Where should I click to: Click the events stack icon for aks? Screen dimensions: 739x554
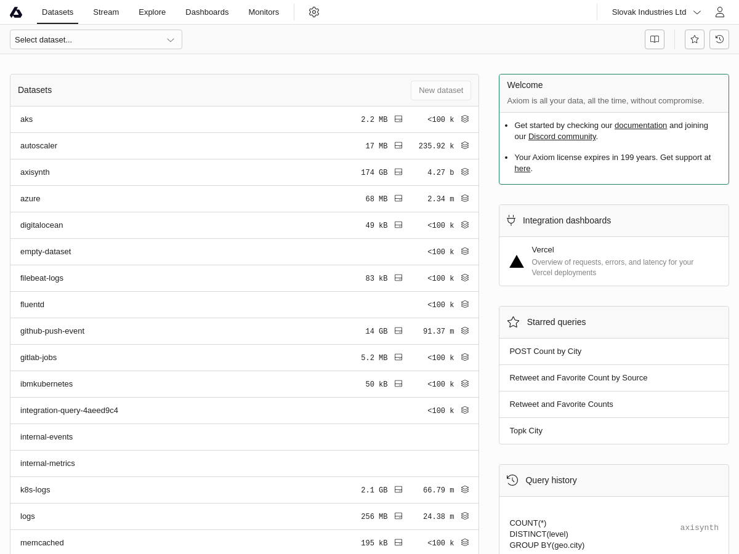click(x=465, y=119)
